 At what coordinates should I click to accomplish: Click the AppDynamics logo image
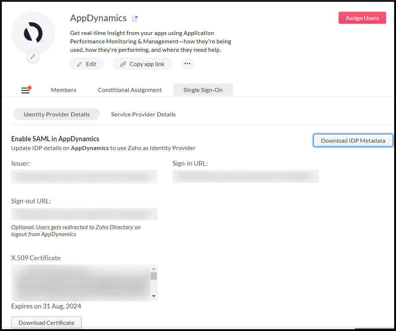pos(33,33)
